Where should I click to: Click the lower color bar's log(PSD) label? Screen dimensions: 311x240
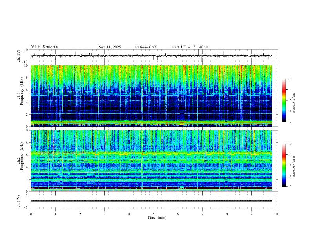[294, 167]
